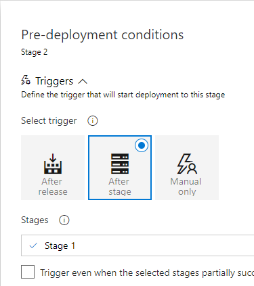The width and height of the screenshot is (254, 286).
Task: Enable trigger on partially succeeded stages checkbox
Action: [28, 272]
